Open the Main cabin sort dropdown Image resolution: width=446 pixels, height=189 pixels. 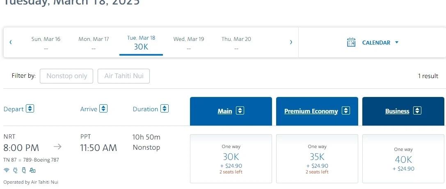click(240, 111)
